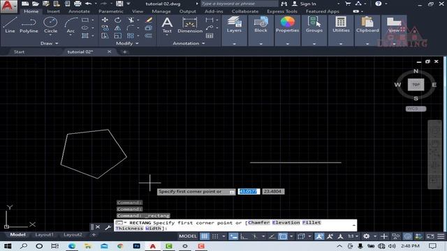The width and height of the screenshot is (447, 251).
Task: Click the Plot printer icon
Action: [x=78, y=3]
